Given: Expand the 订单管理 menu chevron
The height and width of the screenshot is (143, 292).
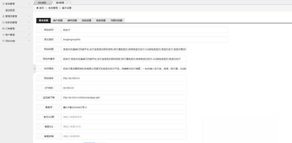Looking at the screenshot, I should 29,29.
